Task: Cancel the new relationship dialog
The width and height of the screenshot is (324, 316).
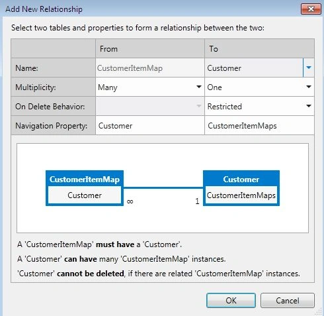Action: point(288,300)
